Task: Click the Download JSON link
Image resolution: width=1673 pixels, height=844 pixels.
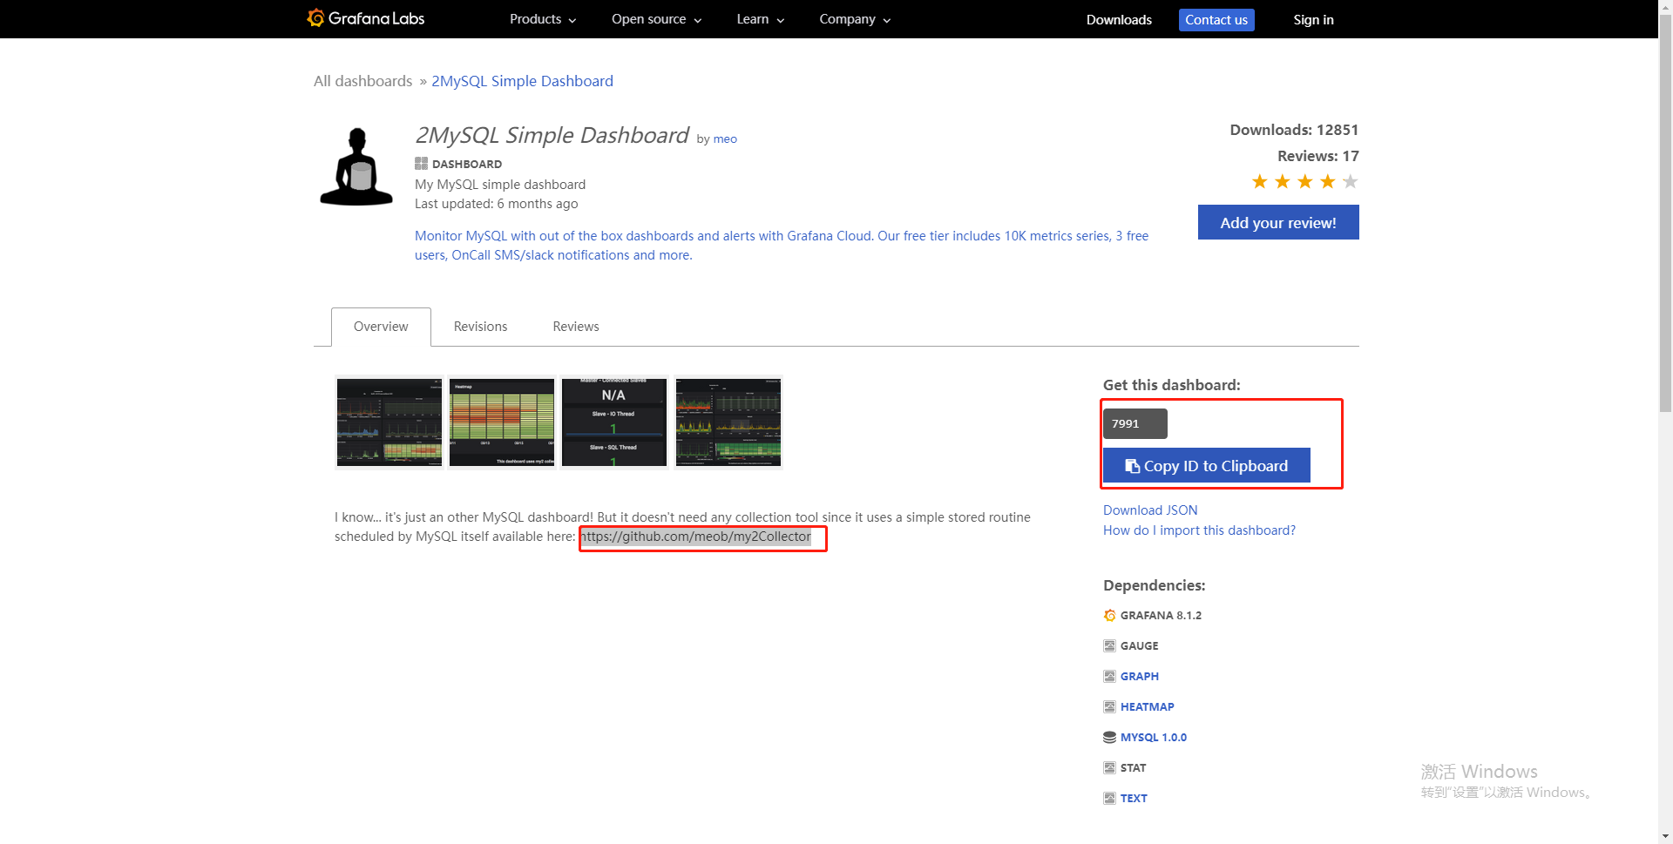Action: pos(1150,510)
